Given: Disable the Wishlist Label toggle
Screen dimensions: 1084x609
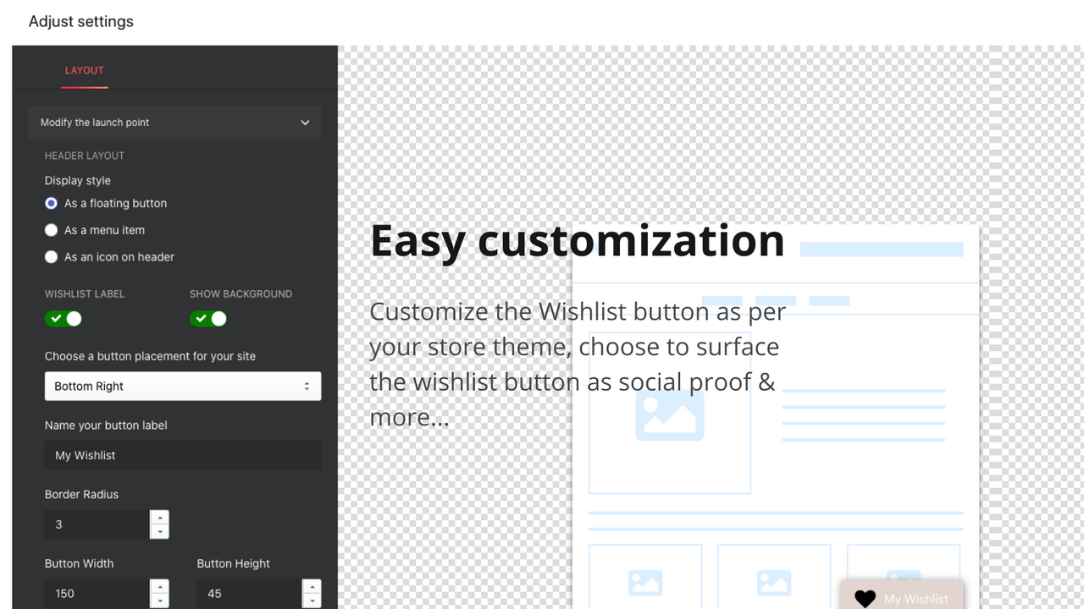Looking at the screenshot, I should tap(64, 319).
